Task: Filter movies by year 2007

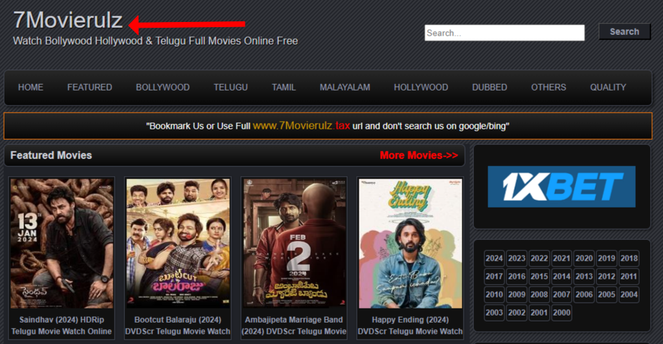Action: click(x=561, y=295)
